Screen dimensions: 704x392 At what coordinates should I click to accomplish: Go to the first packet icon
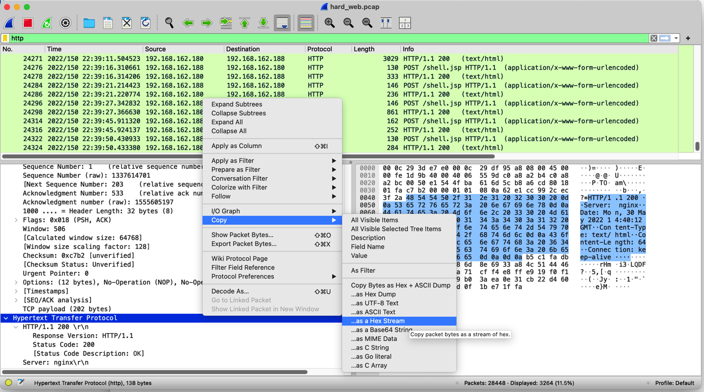coord(245,23)
